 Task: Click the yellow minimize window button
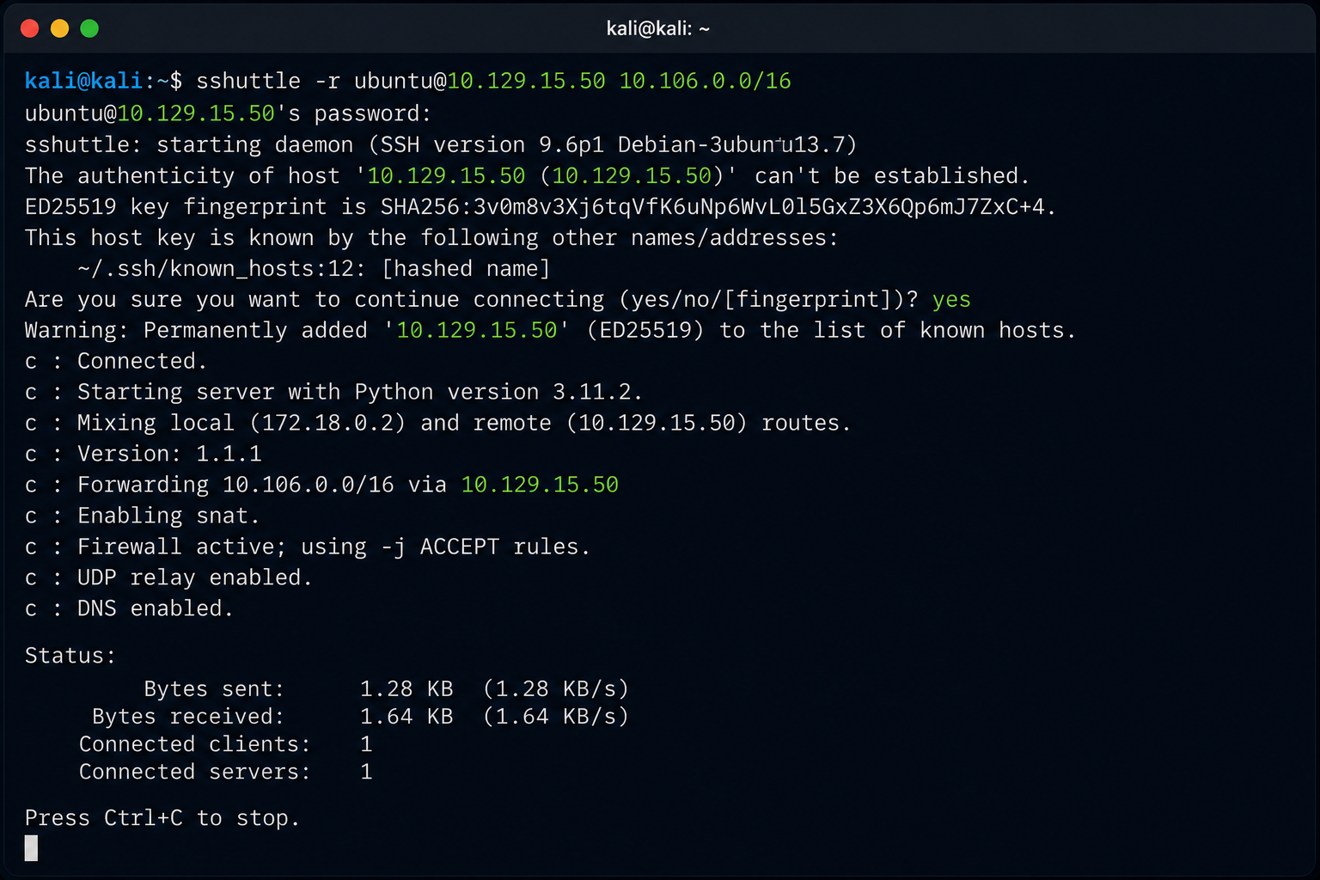(x=59, y=28)
